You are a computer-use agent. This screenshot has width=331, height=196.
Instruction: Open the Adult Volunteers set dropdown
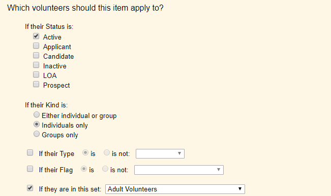[175, 189]
